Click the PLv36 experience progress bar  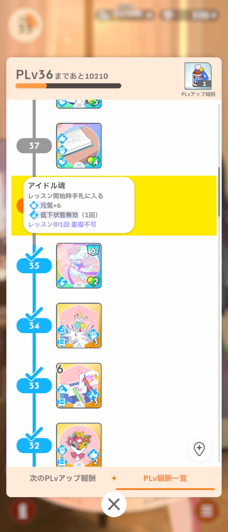pos(68,86)
